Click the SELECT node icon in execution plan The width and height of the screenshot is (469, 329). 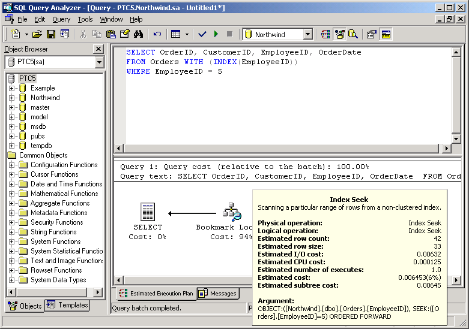(x=148, y=212)
